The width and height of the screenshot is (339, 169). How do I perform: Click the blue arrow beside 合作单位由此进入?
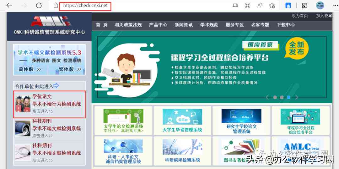[56, 85]
